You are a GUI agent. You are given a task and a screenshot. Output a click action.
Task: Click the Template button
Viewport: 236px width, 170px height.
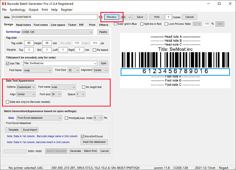click(x=13, y=130)
